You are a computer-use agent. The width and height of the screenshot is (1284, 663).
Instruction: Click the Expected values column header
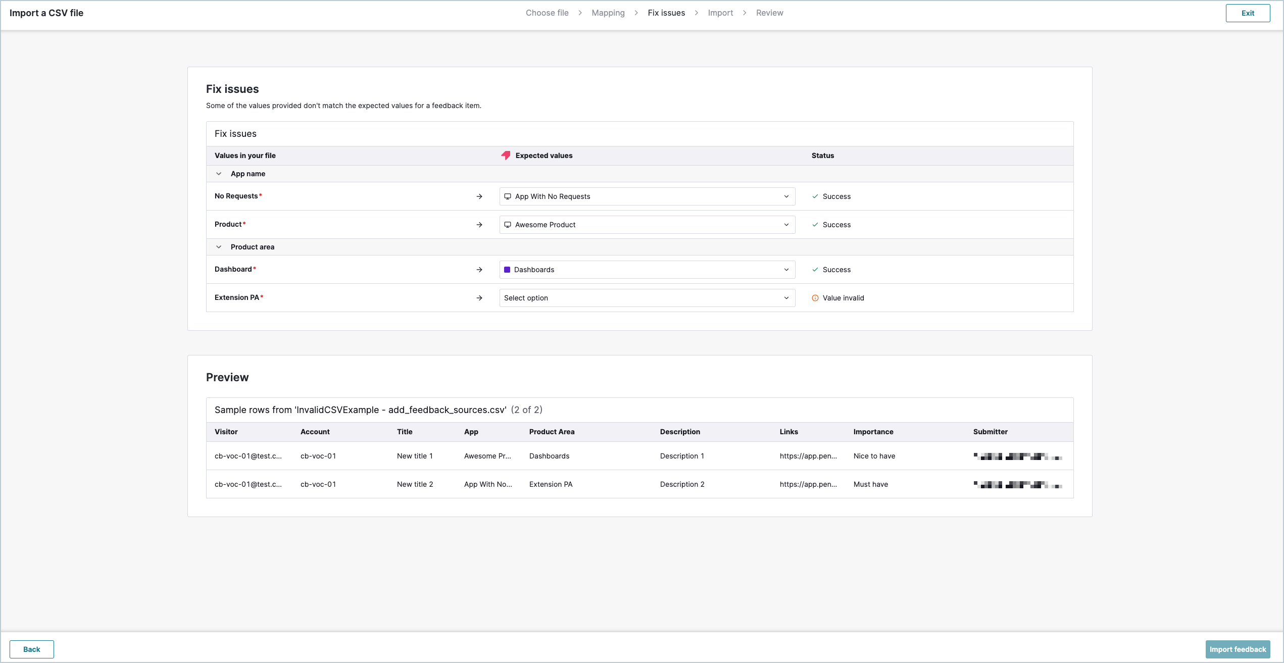tap(544, 156)
